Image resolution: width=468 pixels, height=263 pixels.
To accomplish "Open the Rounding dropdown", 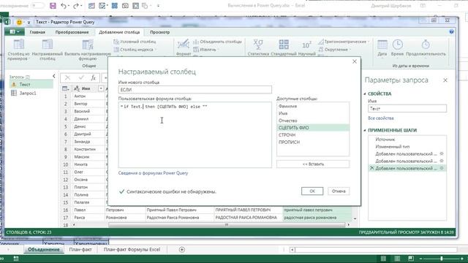I will tap(335, 50).
